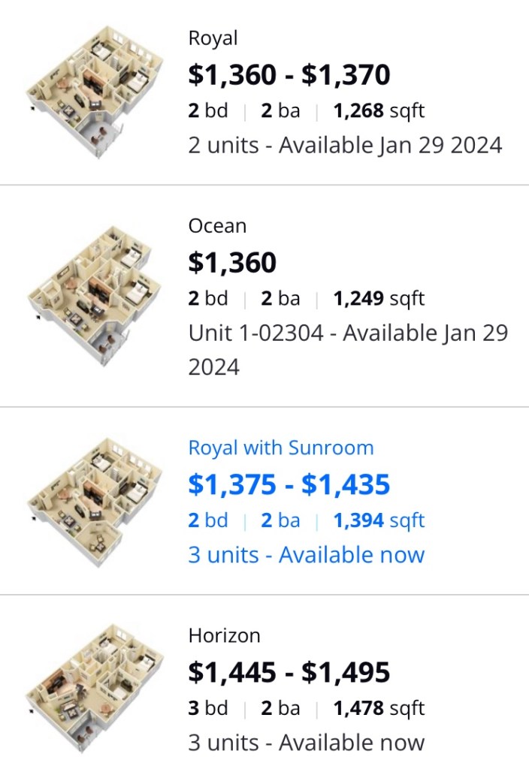529x769 pixels.
Task: Select the $1,375 - $1,435 price link
Action: point(289,484)
